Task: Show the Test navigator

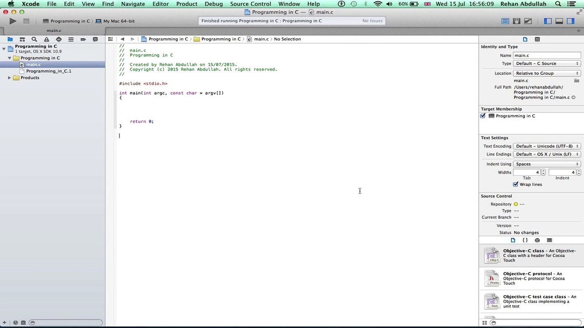Action: [58, 40]
